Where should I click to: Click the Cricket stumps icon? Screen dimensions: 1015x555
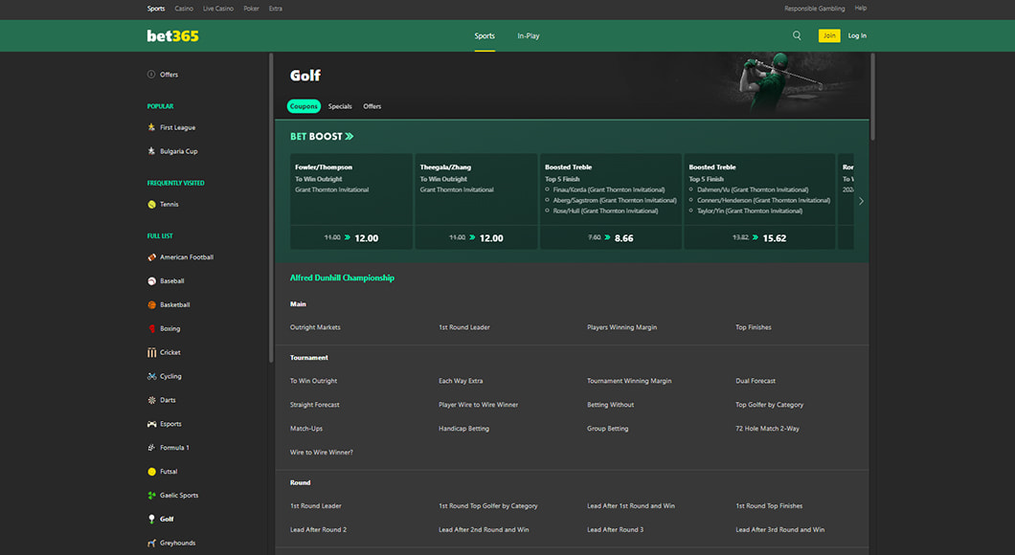151,352
